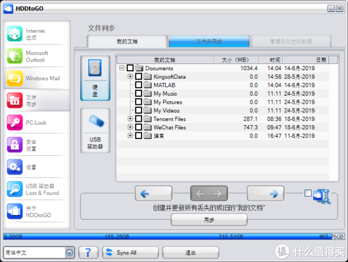This screenshot has height=262, width=348.
Task: Click the WeChat Files folder icon
Action: (147, 127)
